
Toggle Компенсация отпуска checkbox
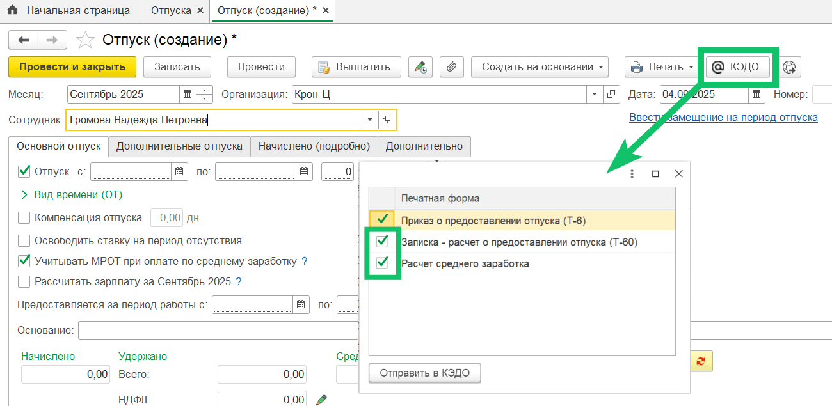pyautogui.click(x=24, y=218)
